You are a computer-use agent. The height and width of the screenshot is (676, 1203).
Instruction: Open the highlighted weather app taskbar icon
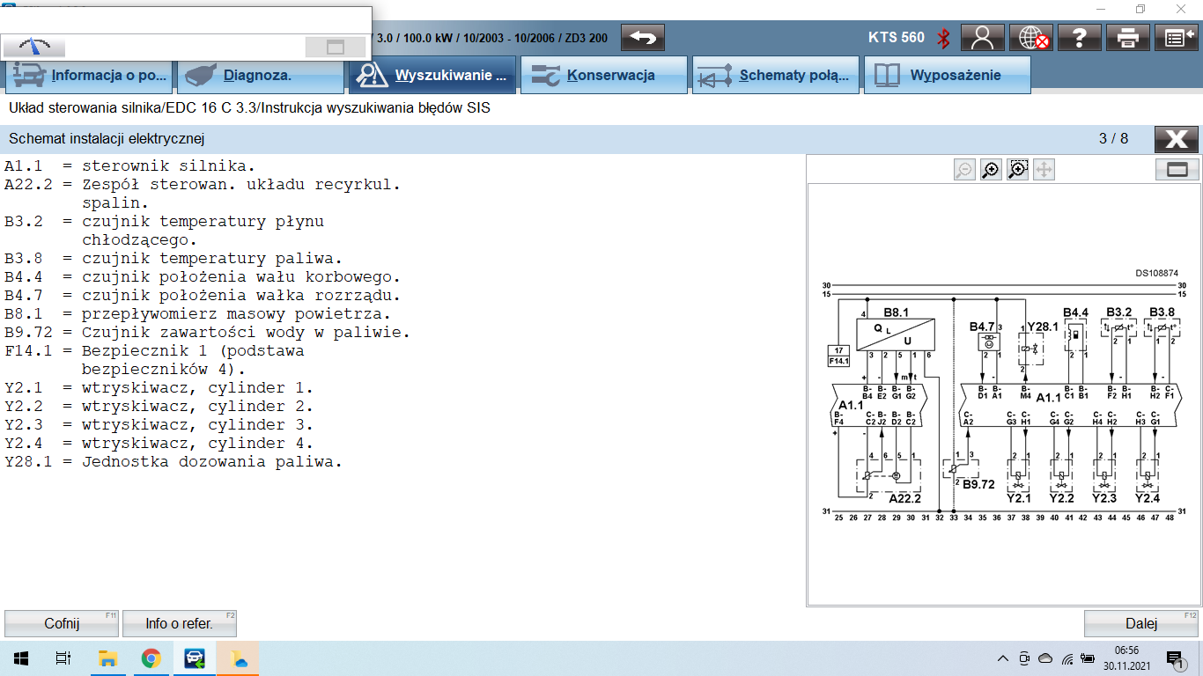click(238, 658)
